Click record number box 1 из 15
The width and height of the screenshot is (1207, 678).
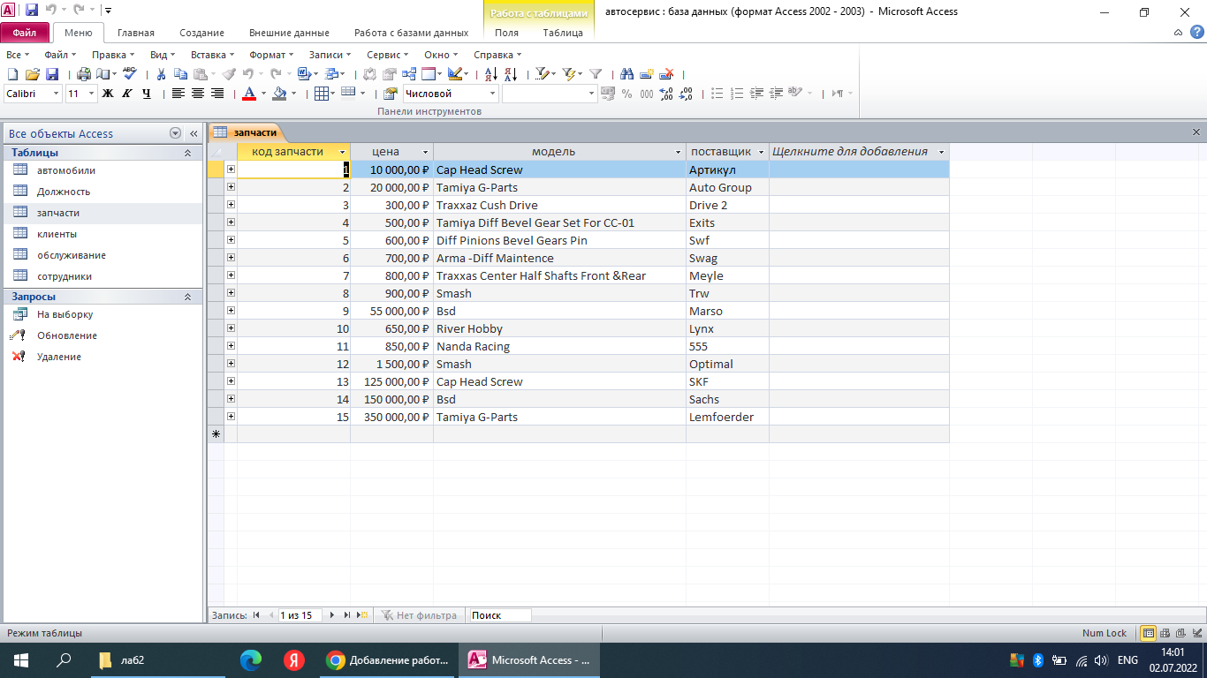click(300, 615)
